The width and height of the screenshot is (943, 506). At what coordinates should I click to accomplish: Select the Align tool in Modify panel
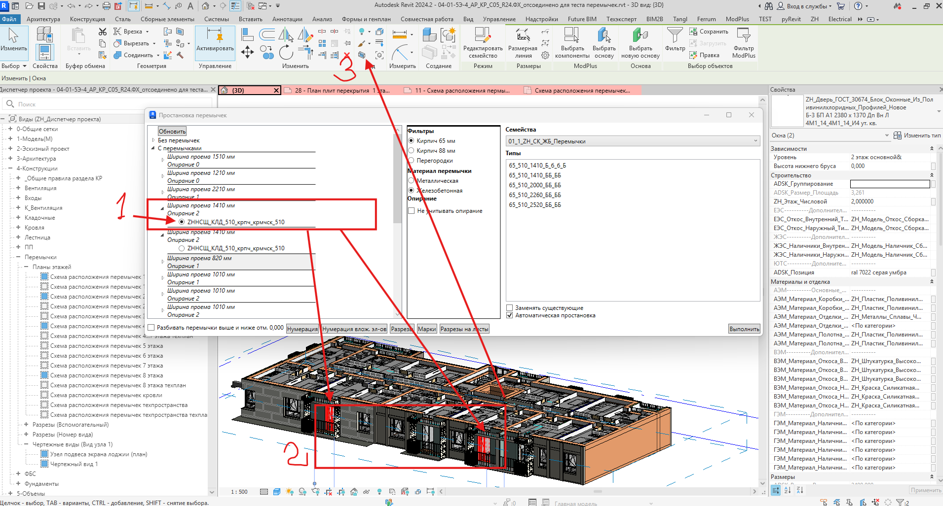pyautogui.click(x=247, y=34)
